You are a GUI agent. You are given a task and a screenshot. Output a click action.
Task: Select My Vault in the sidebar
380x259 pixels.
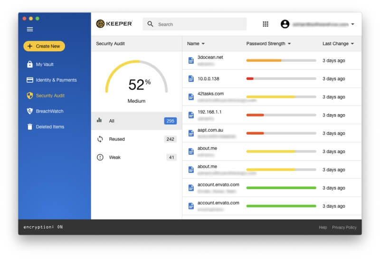(x=45, y=64)
